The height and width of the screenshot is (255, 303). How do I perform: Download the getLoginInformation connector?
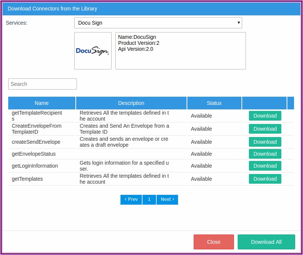click(265, 166)
